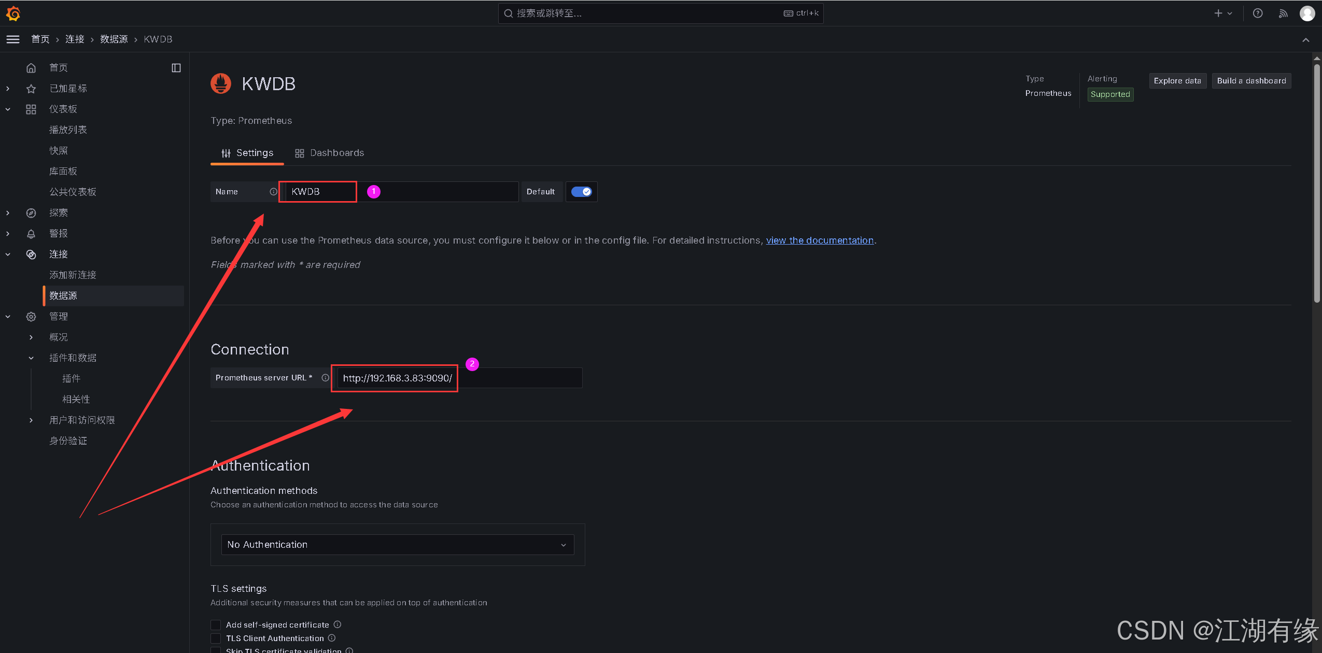1322x653 pixels.
Task: Open the view the documentation link
Action: point(820,240)
